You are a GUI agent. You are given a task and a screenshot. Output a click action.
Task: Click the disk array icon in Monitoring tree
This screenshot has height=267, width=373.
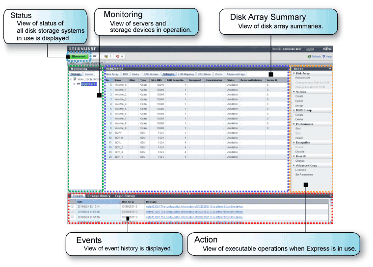click(79, 84)
